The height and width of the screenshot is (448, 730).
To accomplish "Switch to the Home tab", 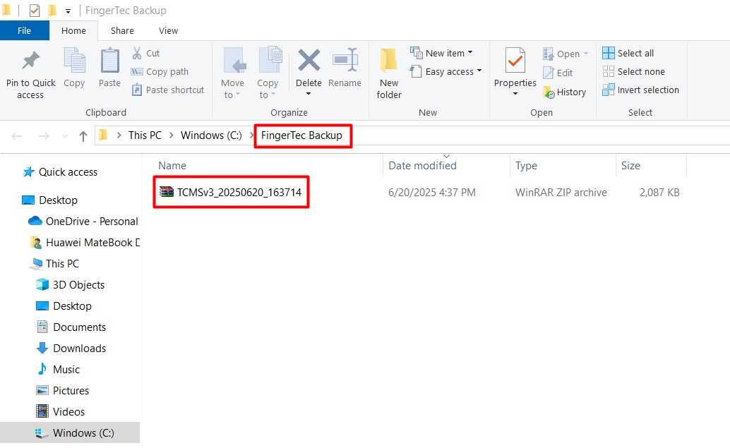I will point(73,31).
